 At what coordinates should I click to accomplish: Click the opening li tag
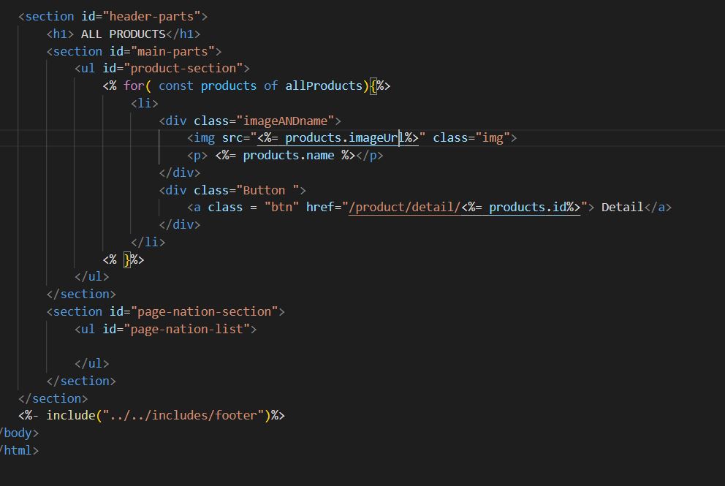(x=144, y=103)
